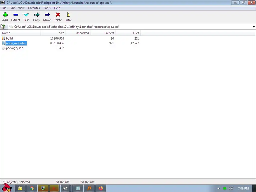
Task: Go up one folder level icon
Action: point(3,26)
